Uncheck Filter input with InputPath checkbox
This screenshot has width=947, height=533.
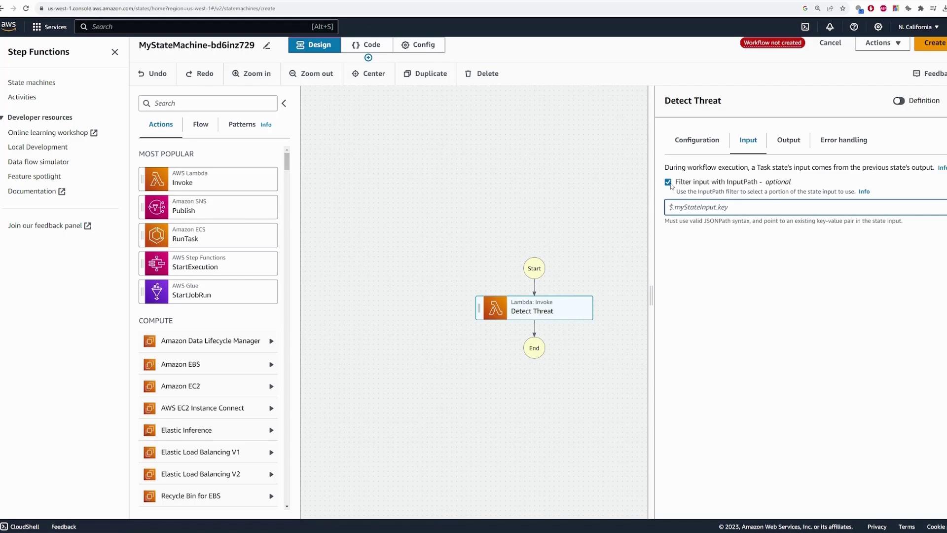pyautogui.click(x=668, y=182)
